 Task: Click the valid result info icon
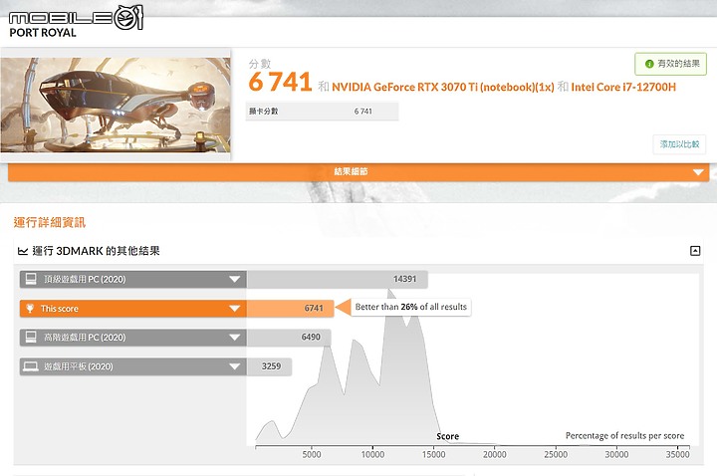coord(649,64)
